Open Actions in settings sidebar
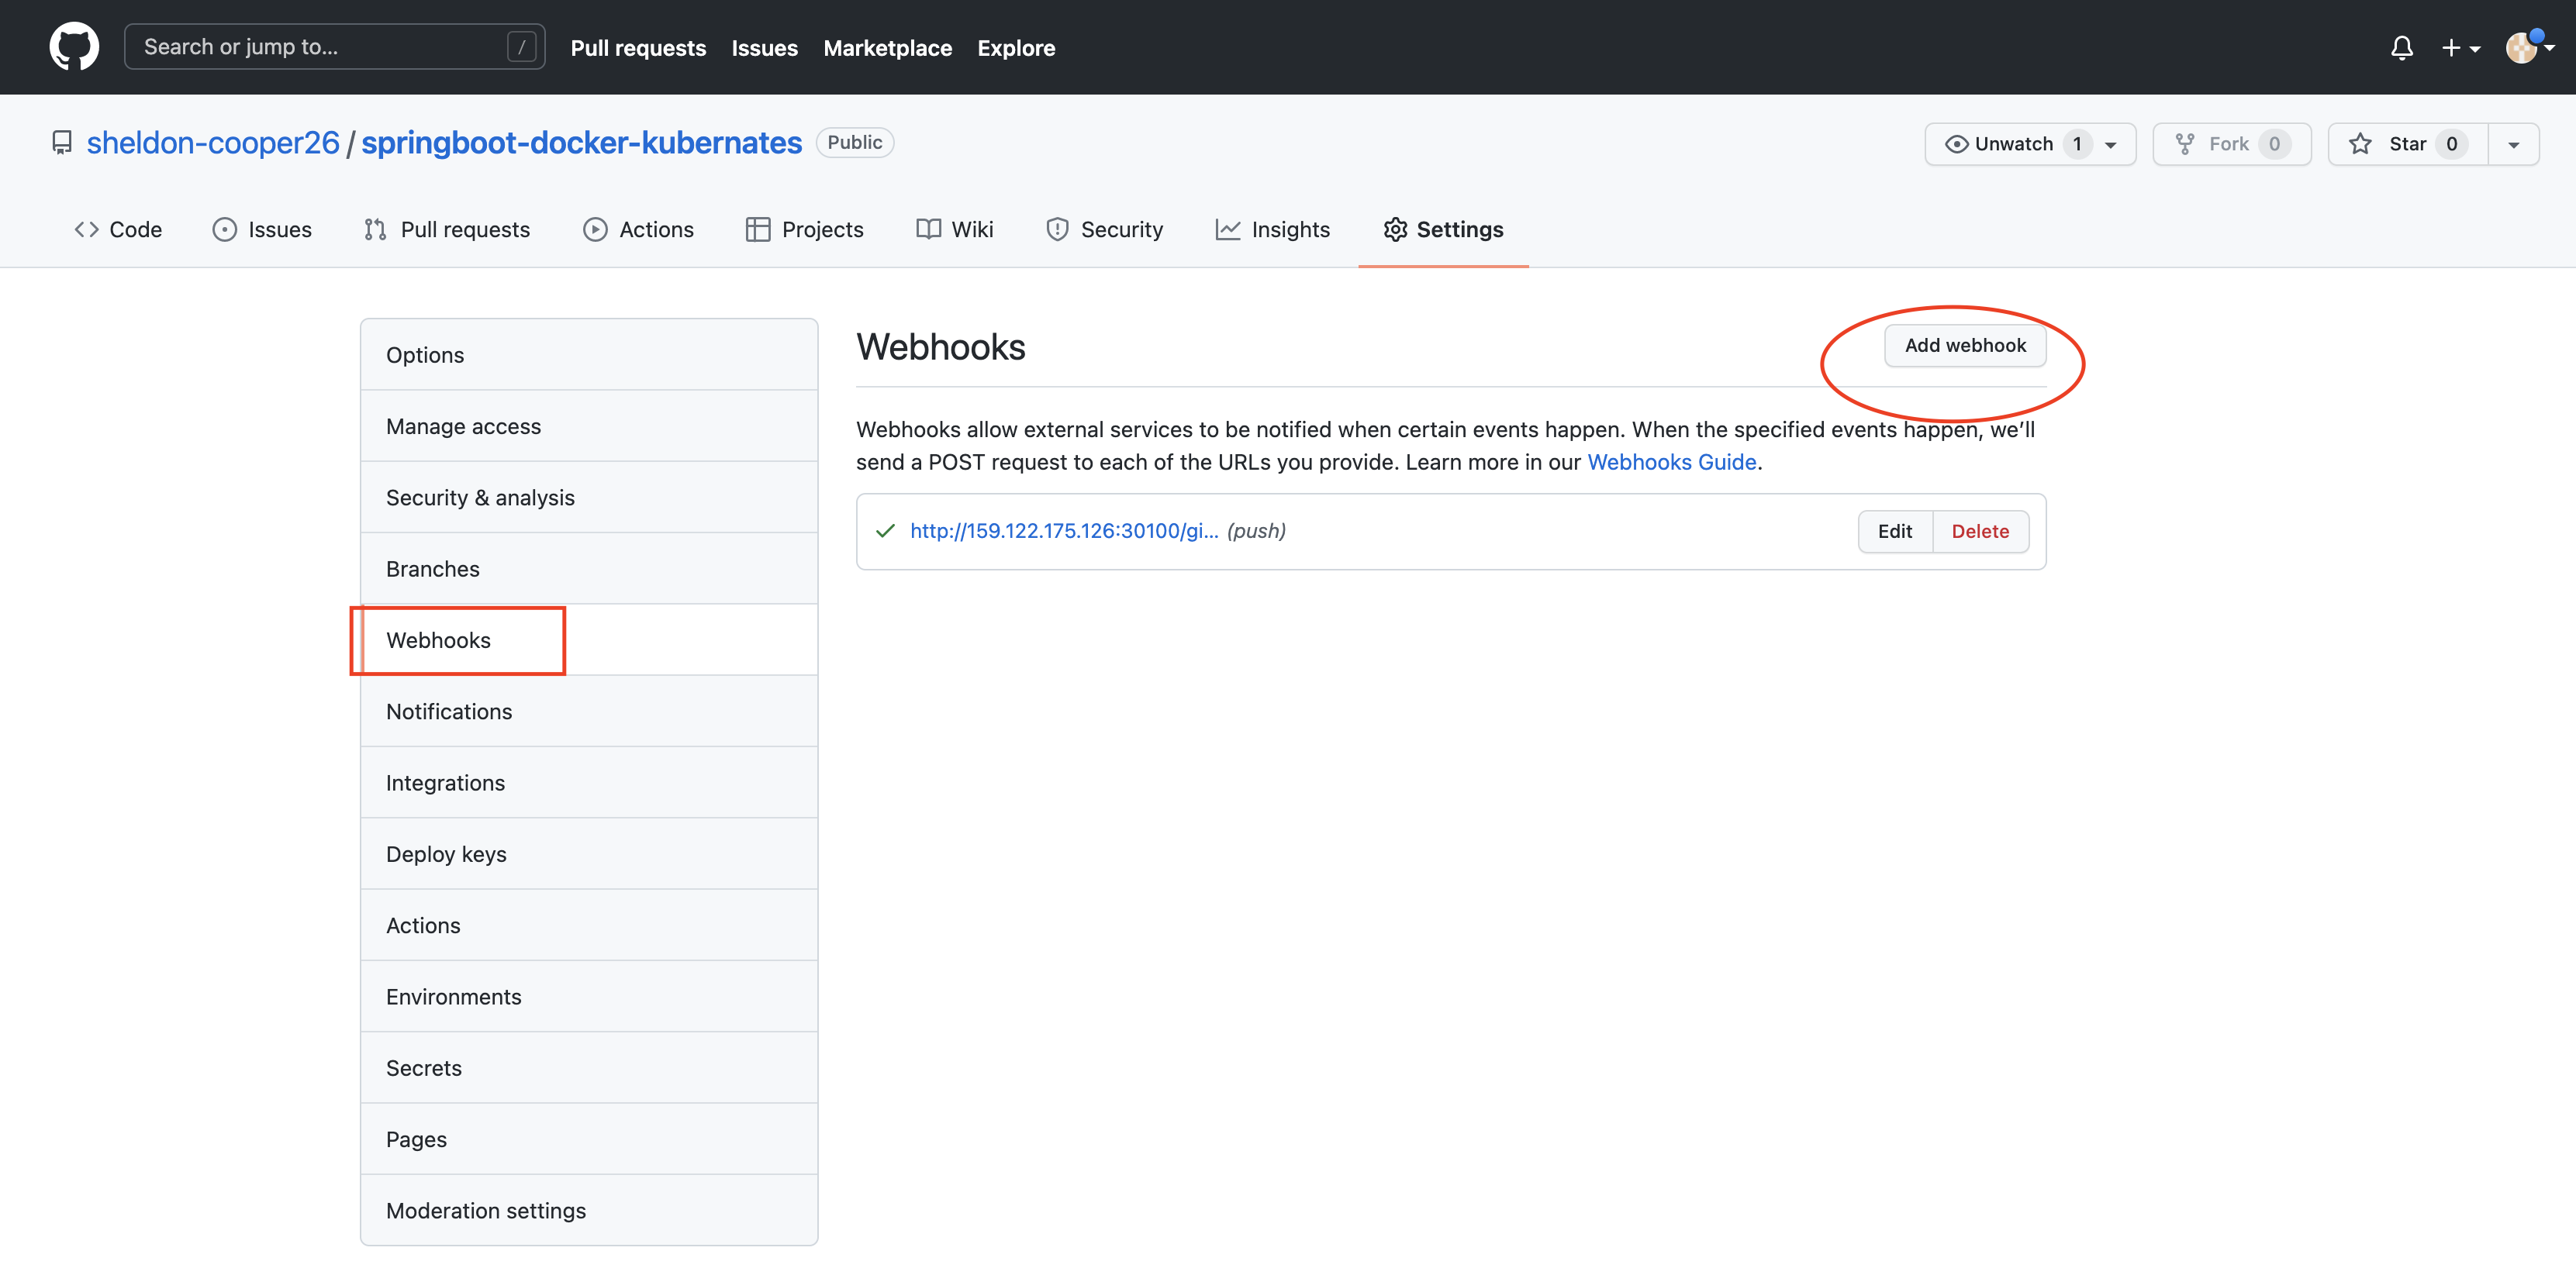The height and width of the screenshot is (1282, 2576). [x=589, y=924]
